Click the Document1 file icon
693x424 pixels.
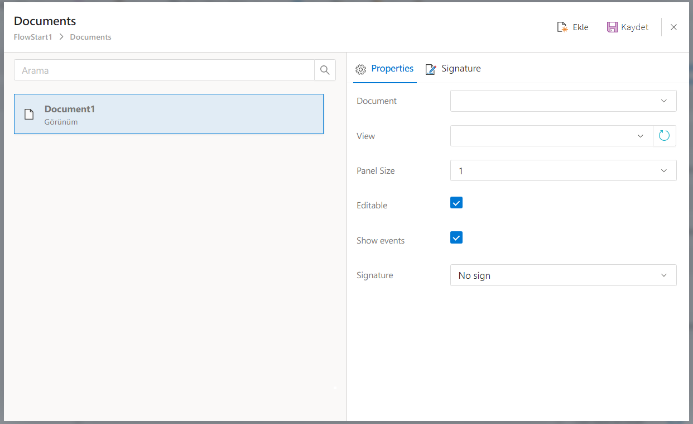click(29, 115)
